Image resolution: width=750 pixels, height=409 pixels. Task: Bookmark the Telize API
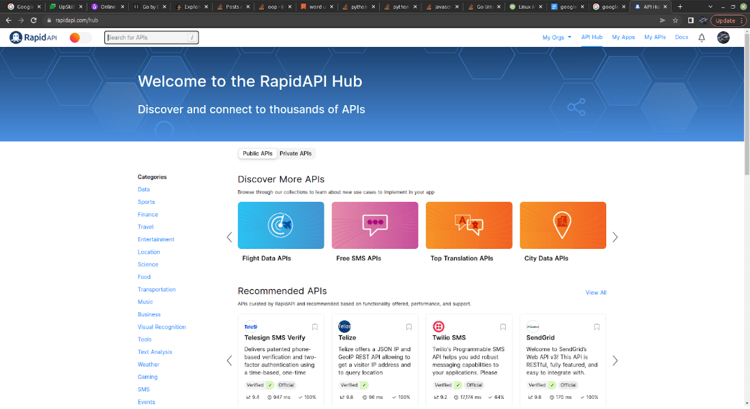point(409,327)
